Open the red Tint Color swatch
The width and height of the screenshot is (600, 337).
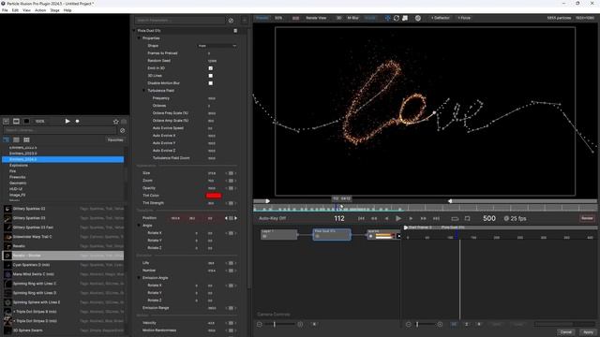(x=214, y=196)
